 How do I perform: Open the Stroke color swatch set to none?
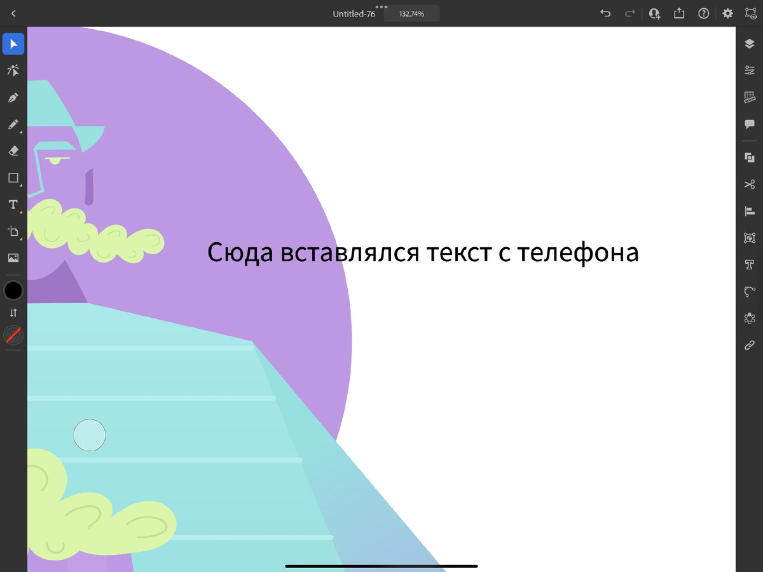[x=13, y=335]
